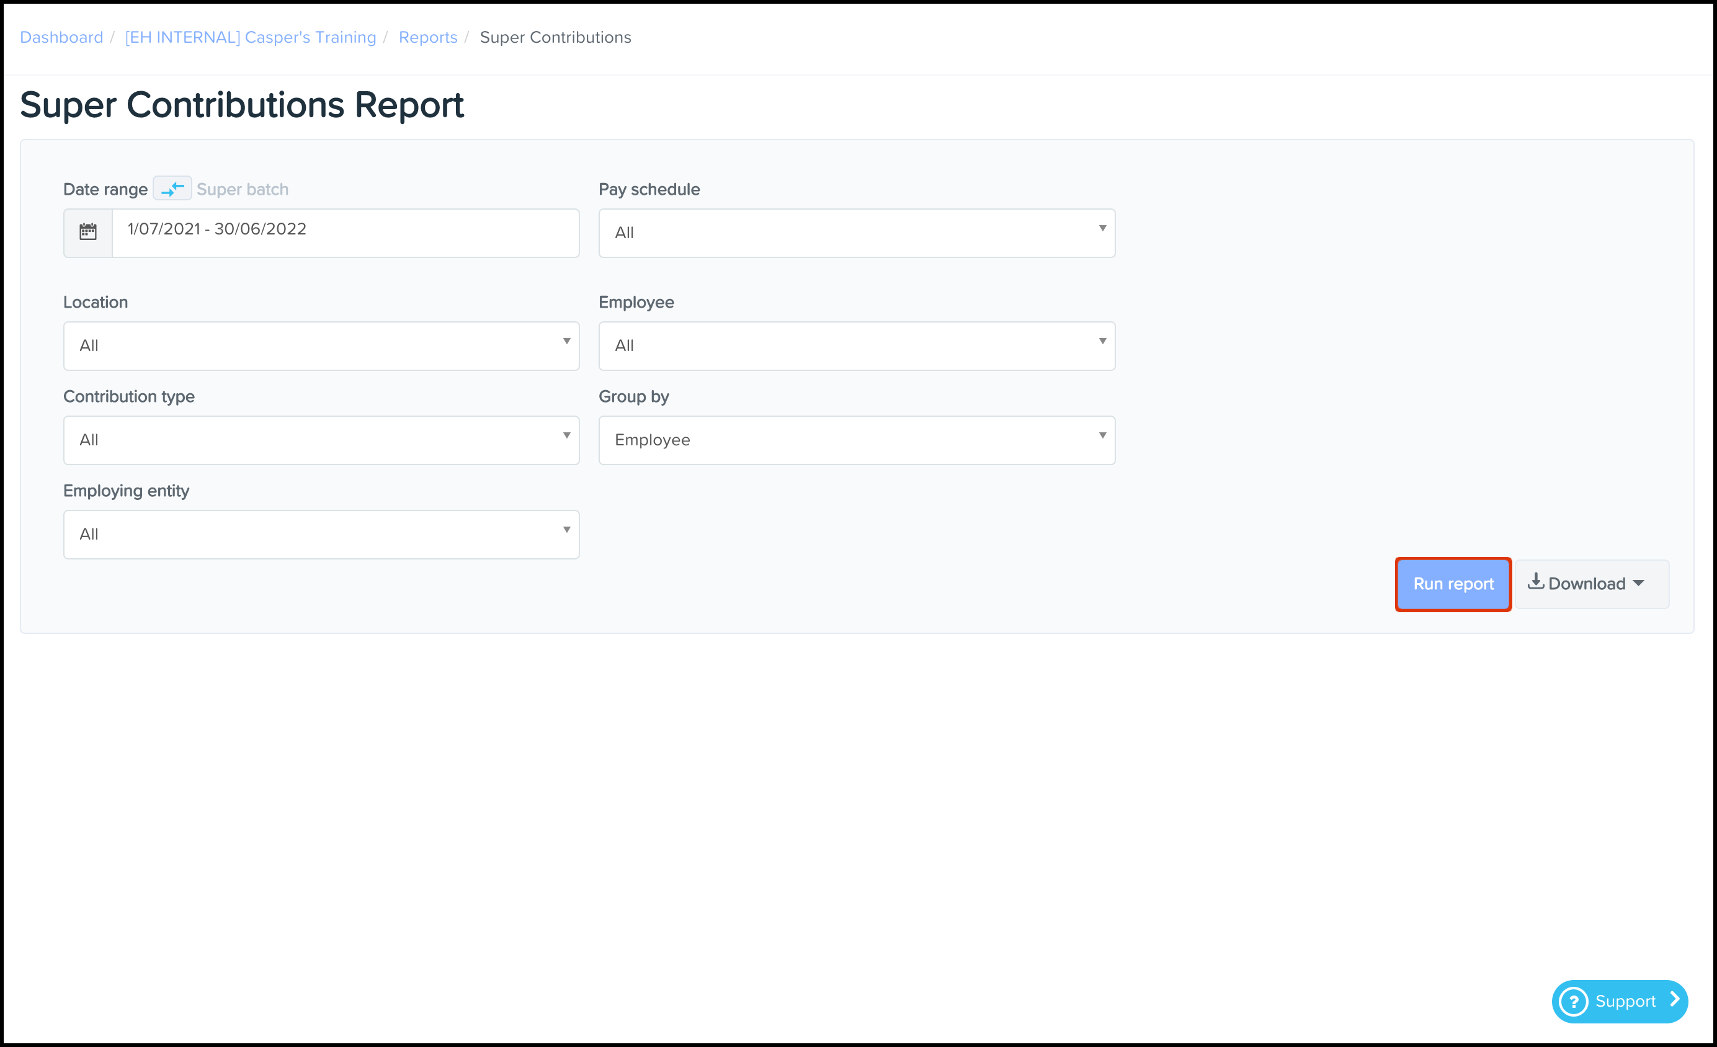Toggle the date range / super batch switch

[x=172, y=189]
